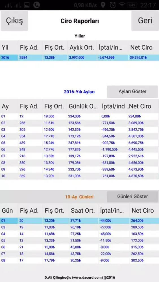Screen dimensions: 159x282
Task: Select the 2016 year row
Action: [x=79, y=58]
